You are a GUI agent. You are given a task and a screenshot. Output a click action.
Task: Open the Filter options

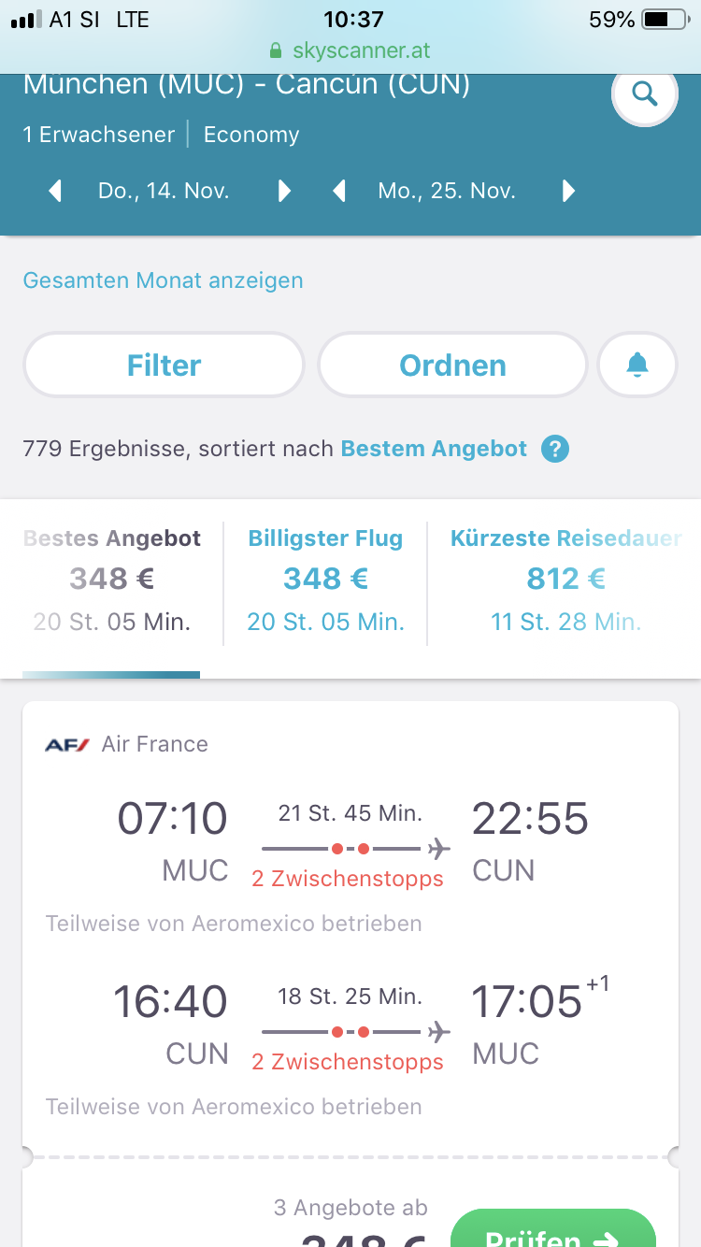pyautogui.click(x=165, y=365)
